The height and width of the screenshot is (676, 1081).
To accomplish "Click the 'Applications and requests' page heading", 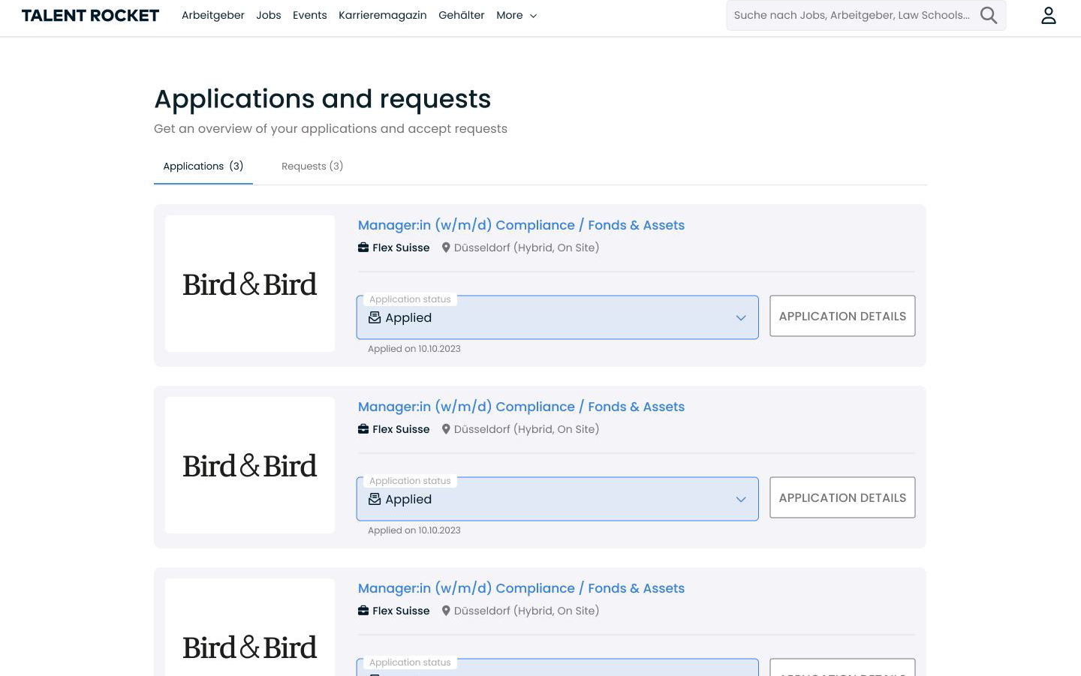I will tap(323, 99).
